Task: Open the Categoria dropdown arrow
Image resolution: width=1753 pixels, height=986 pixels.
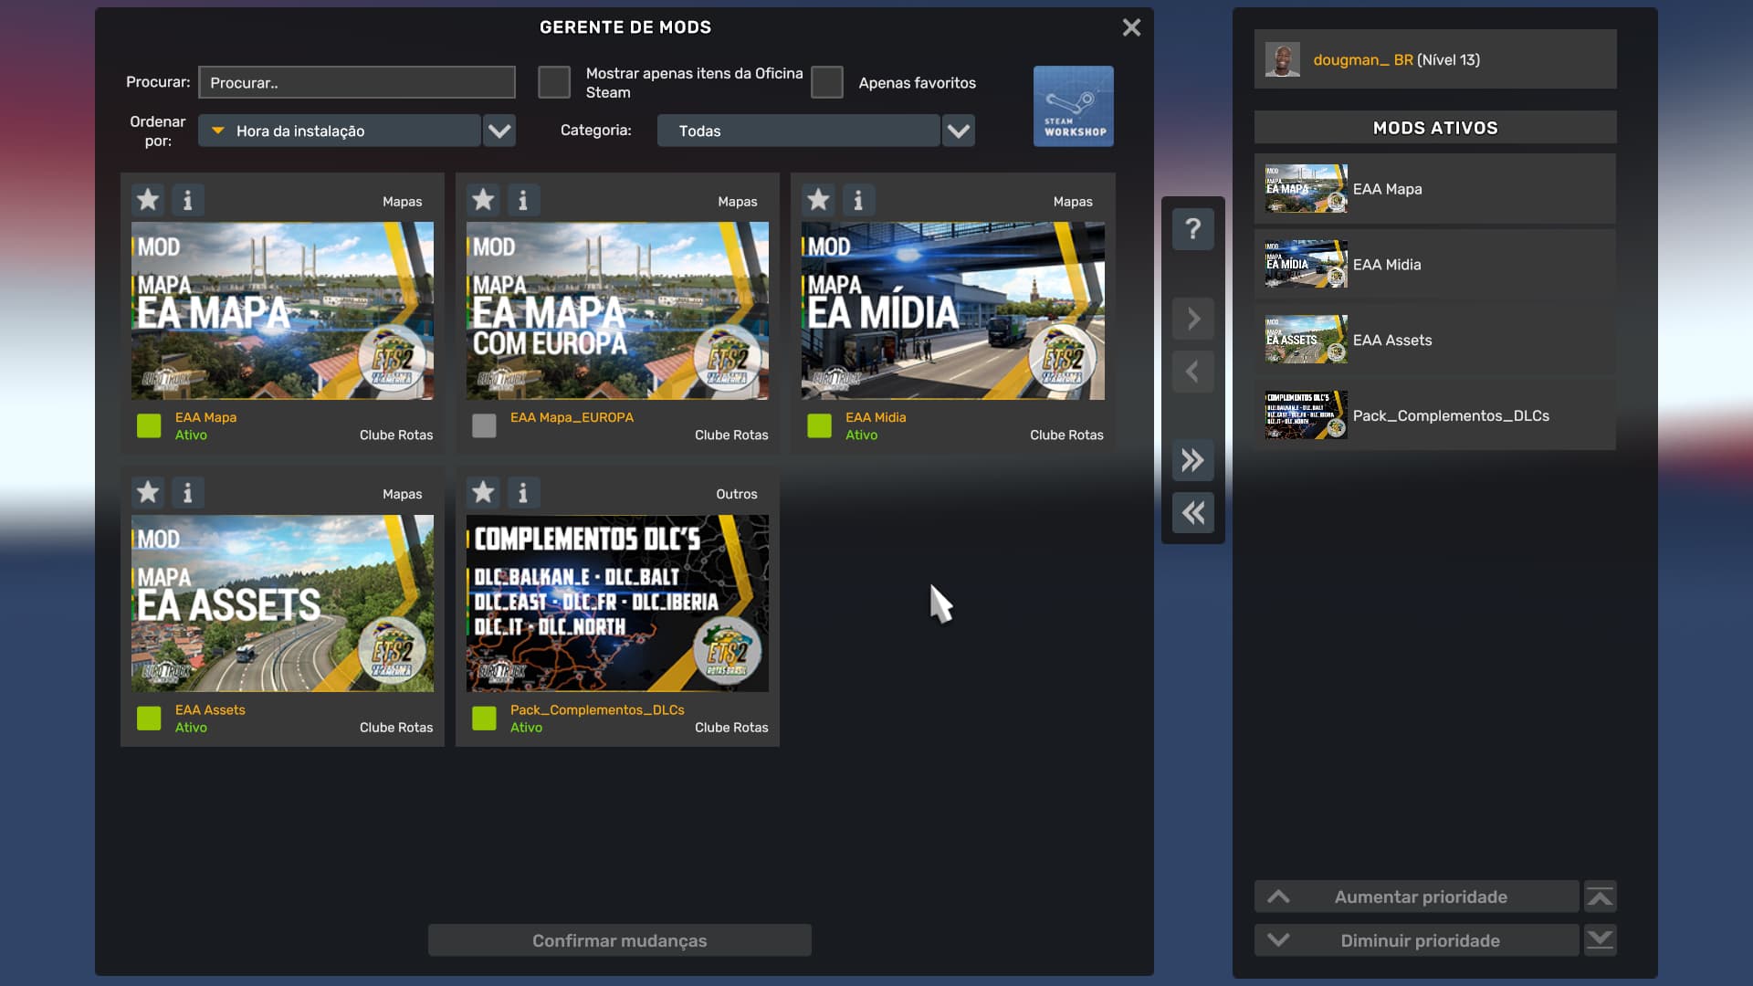Action: pos(959,131)
